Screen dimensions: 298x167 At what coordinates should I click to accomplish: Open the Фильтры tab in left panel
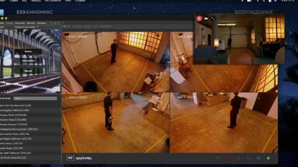[x=31, y=23]
